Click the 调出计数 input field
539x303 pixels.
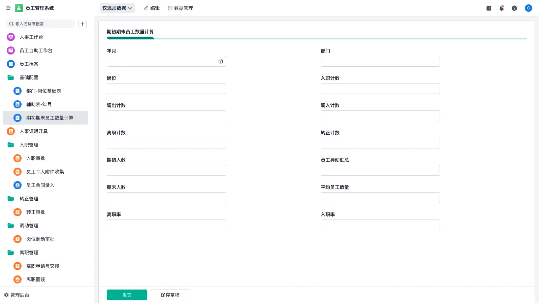pyautogui.click(x=166, y=116)
